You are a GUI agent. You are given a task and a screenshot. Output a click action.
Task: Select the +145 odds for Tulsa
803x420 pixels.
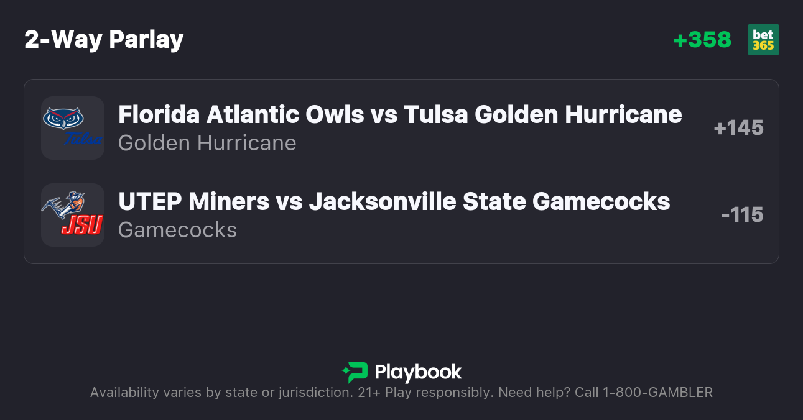[738, 128]
